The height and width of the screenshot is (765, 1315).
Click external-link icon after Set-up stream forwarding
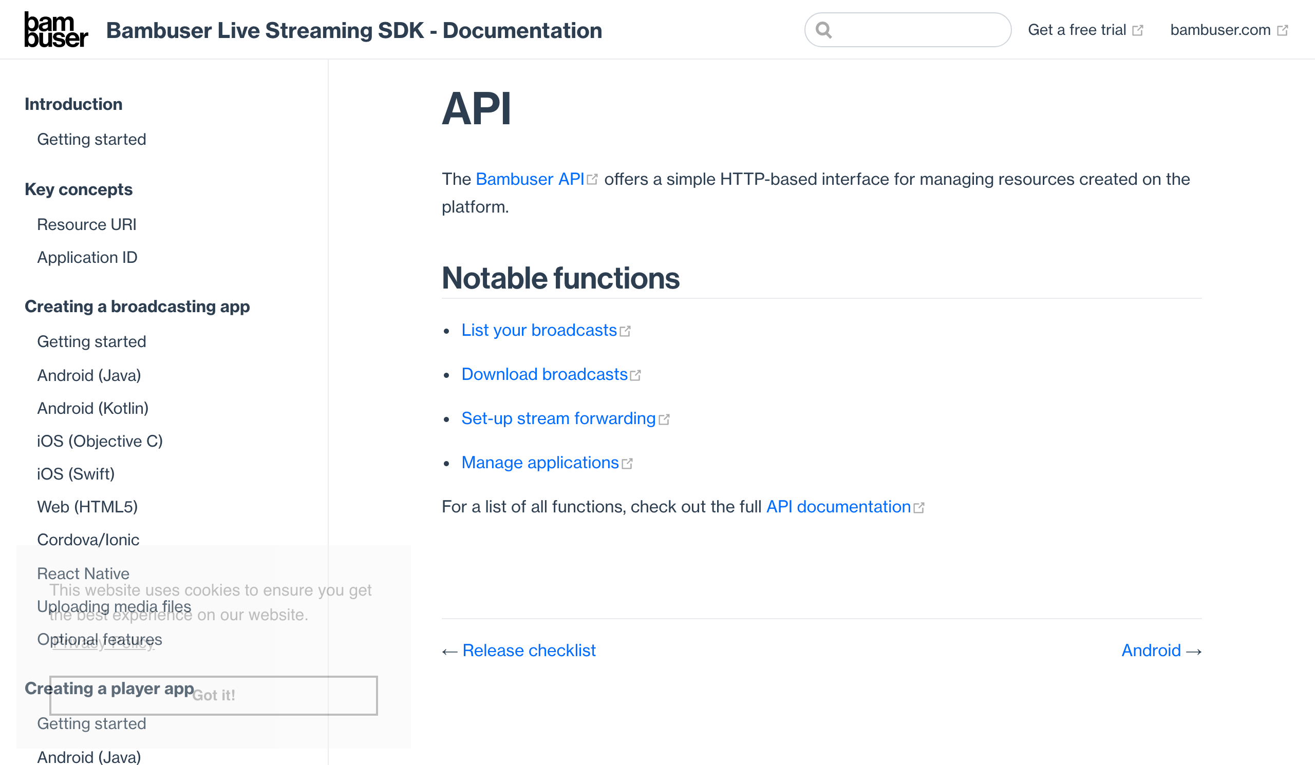tap(664, 420)
